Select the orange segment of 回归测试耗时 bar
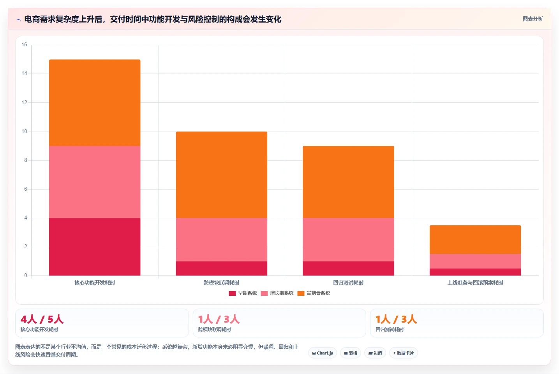This screenshot has width=559, height=374. point(348,182)
